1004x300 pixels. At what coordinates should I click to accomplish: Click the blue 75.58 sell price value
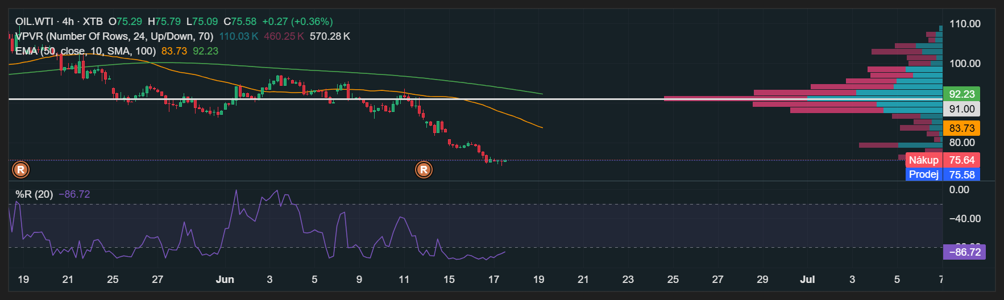coord(962,174)
